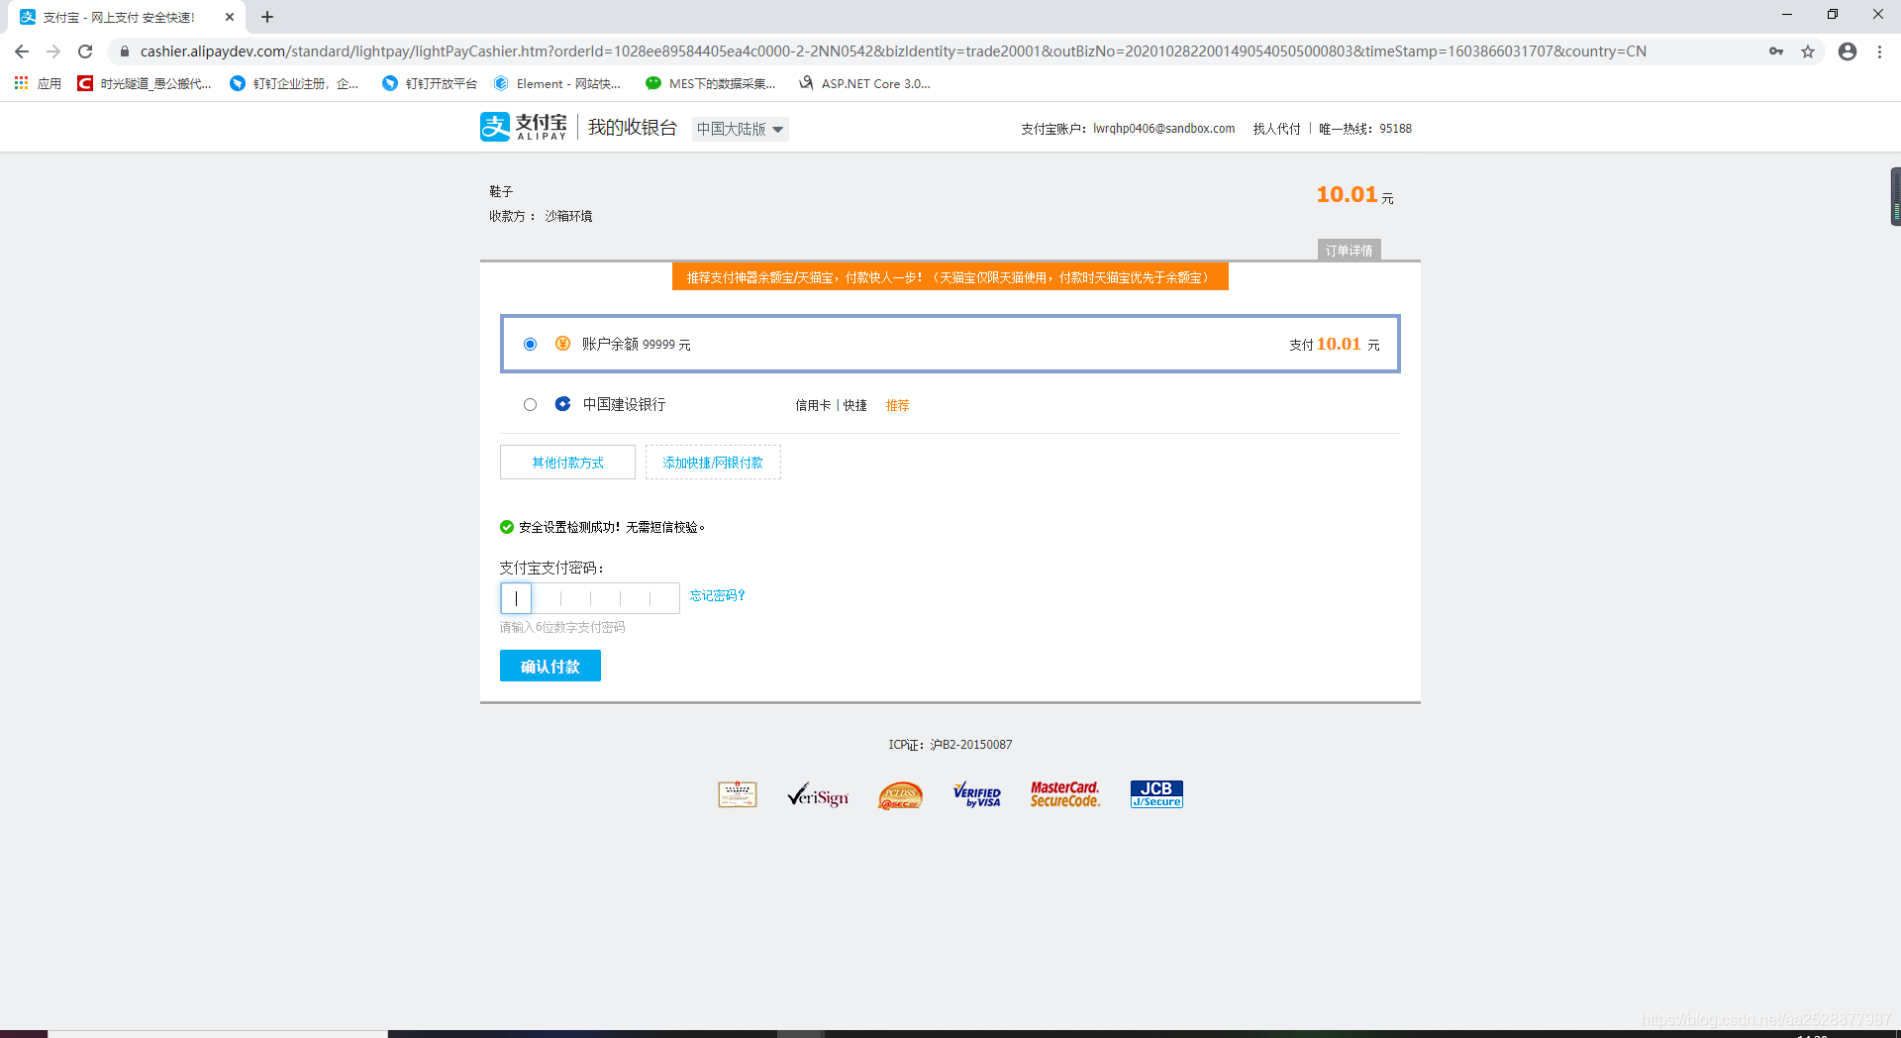The height and width of the screenshot is (1038, 1901).
Task: Click the 支付 10.01 元 text in the 账户余额 row
Action: (x=1335, y=345)
